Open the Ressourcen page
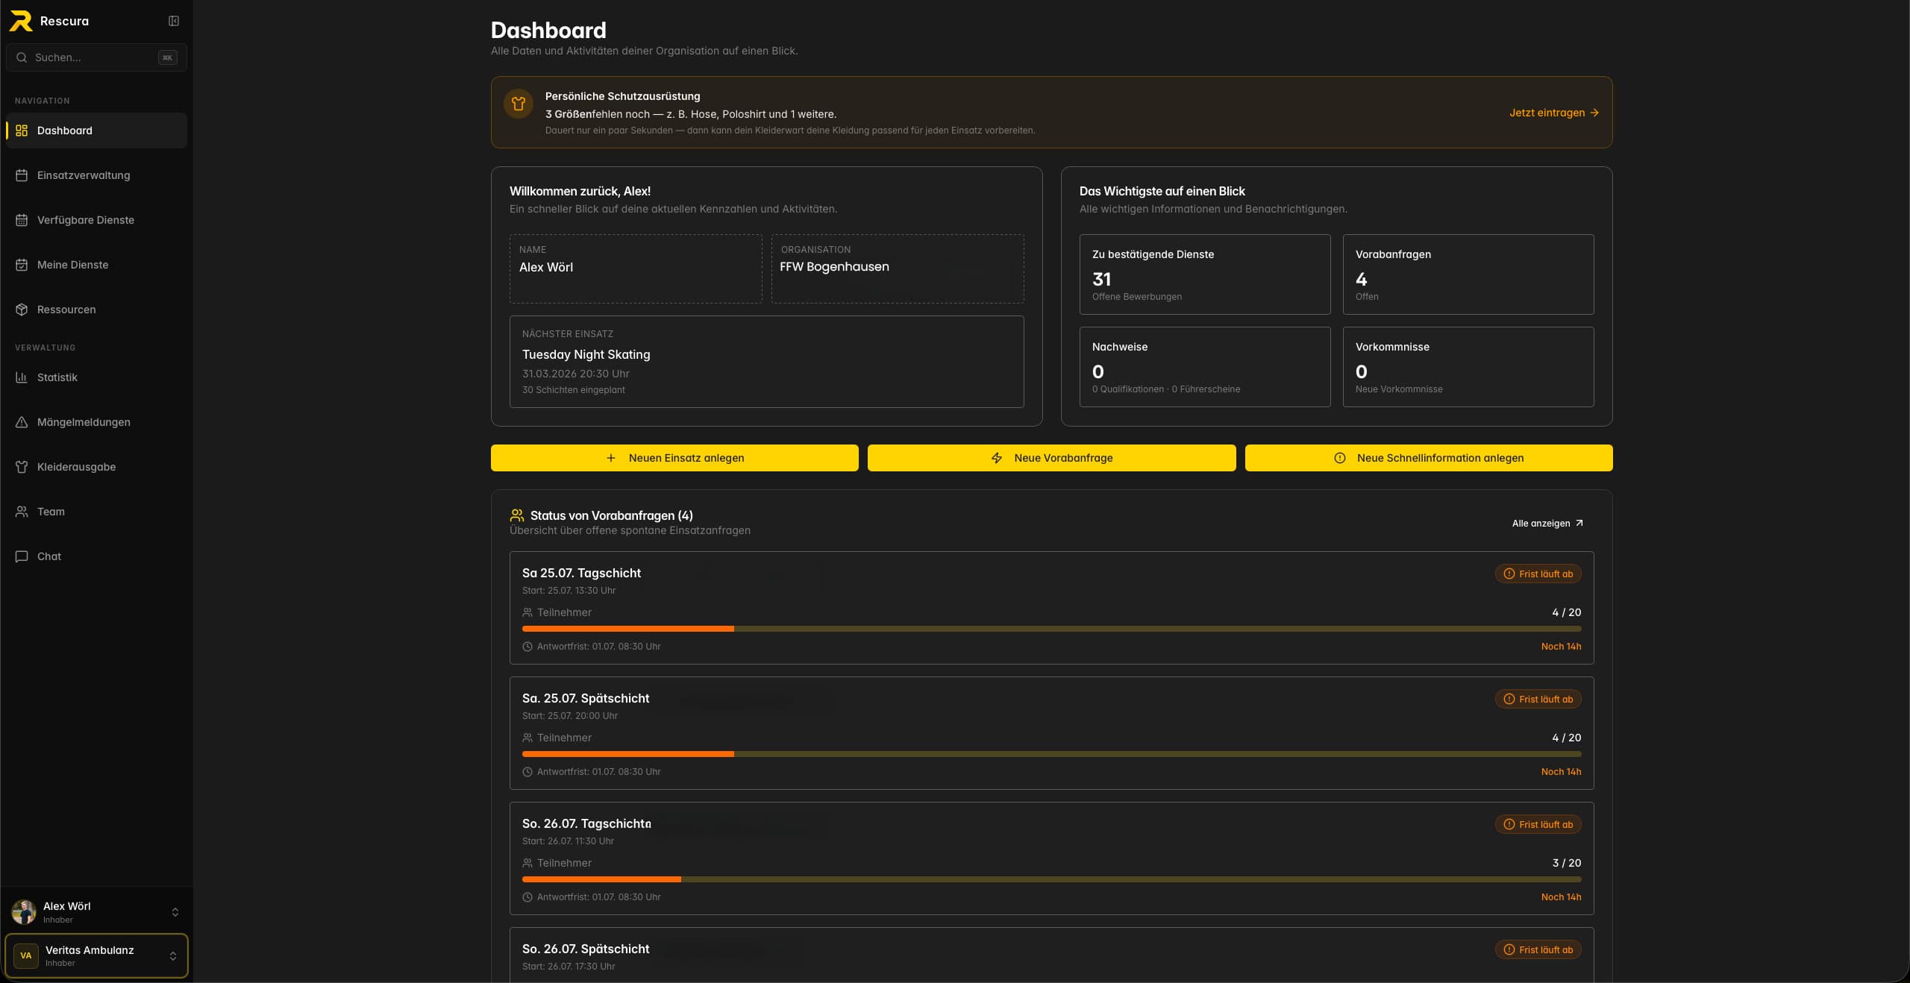The height and width of the screenshot is (983, 1910). [96, 310]
